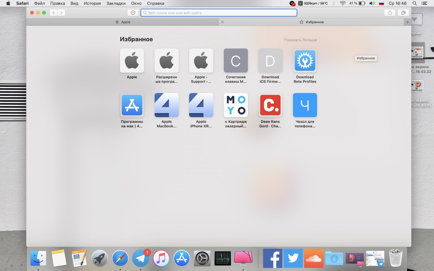Viewport: 434px width, 271px height.
Task: Open the Правка menu
Action: tap(58, 3)
